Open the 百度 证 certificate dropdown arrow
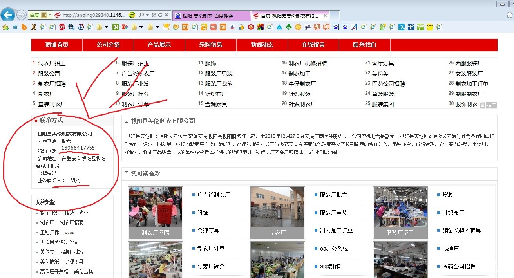The image size is (514, 278). click(50, 15)
